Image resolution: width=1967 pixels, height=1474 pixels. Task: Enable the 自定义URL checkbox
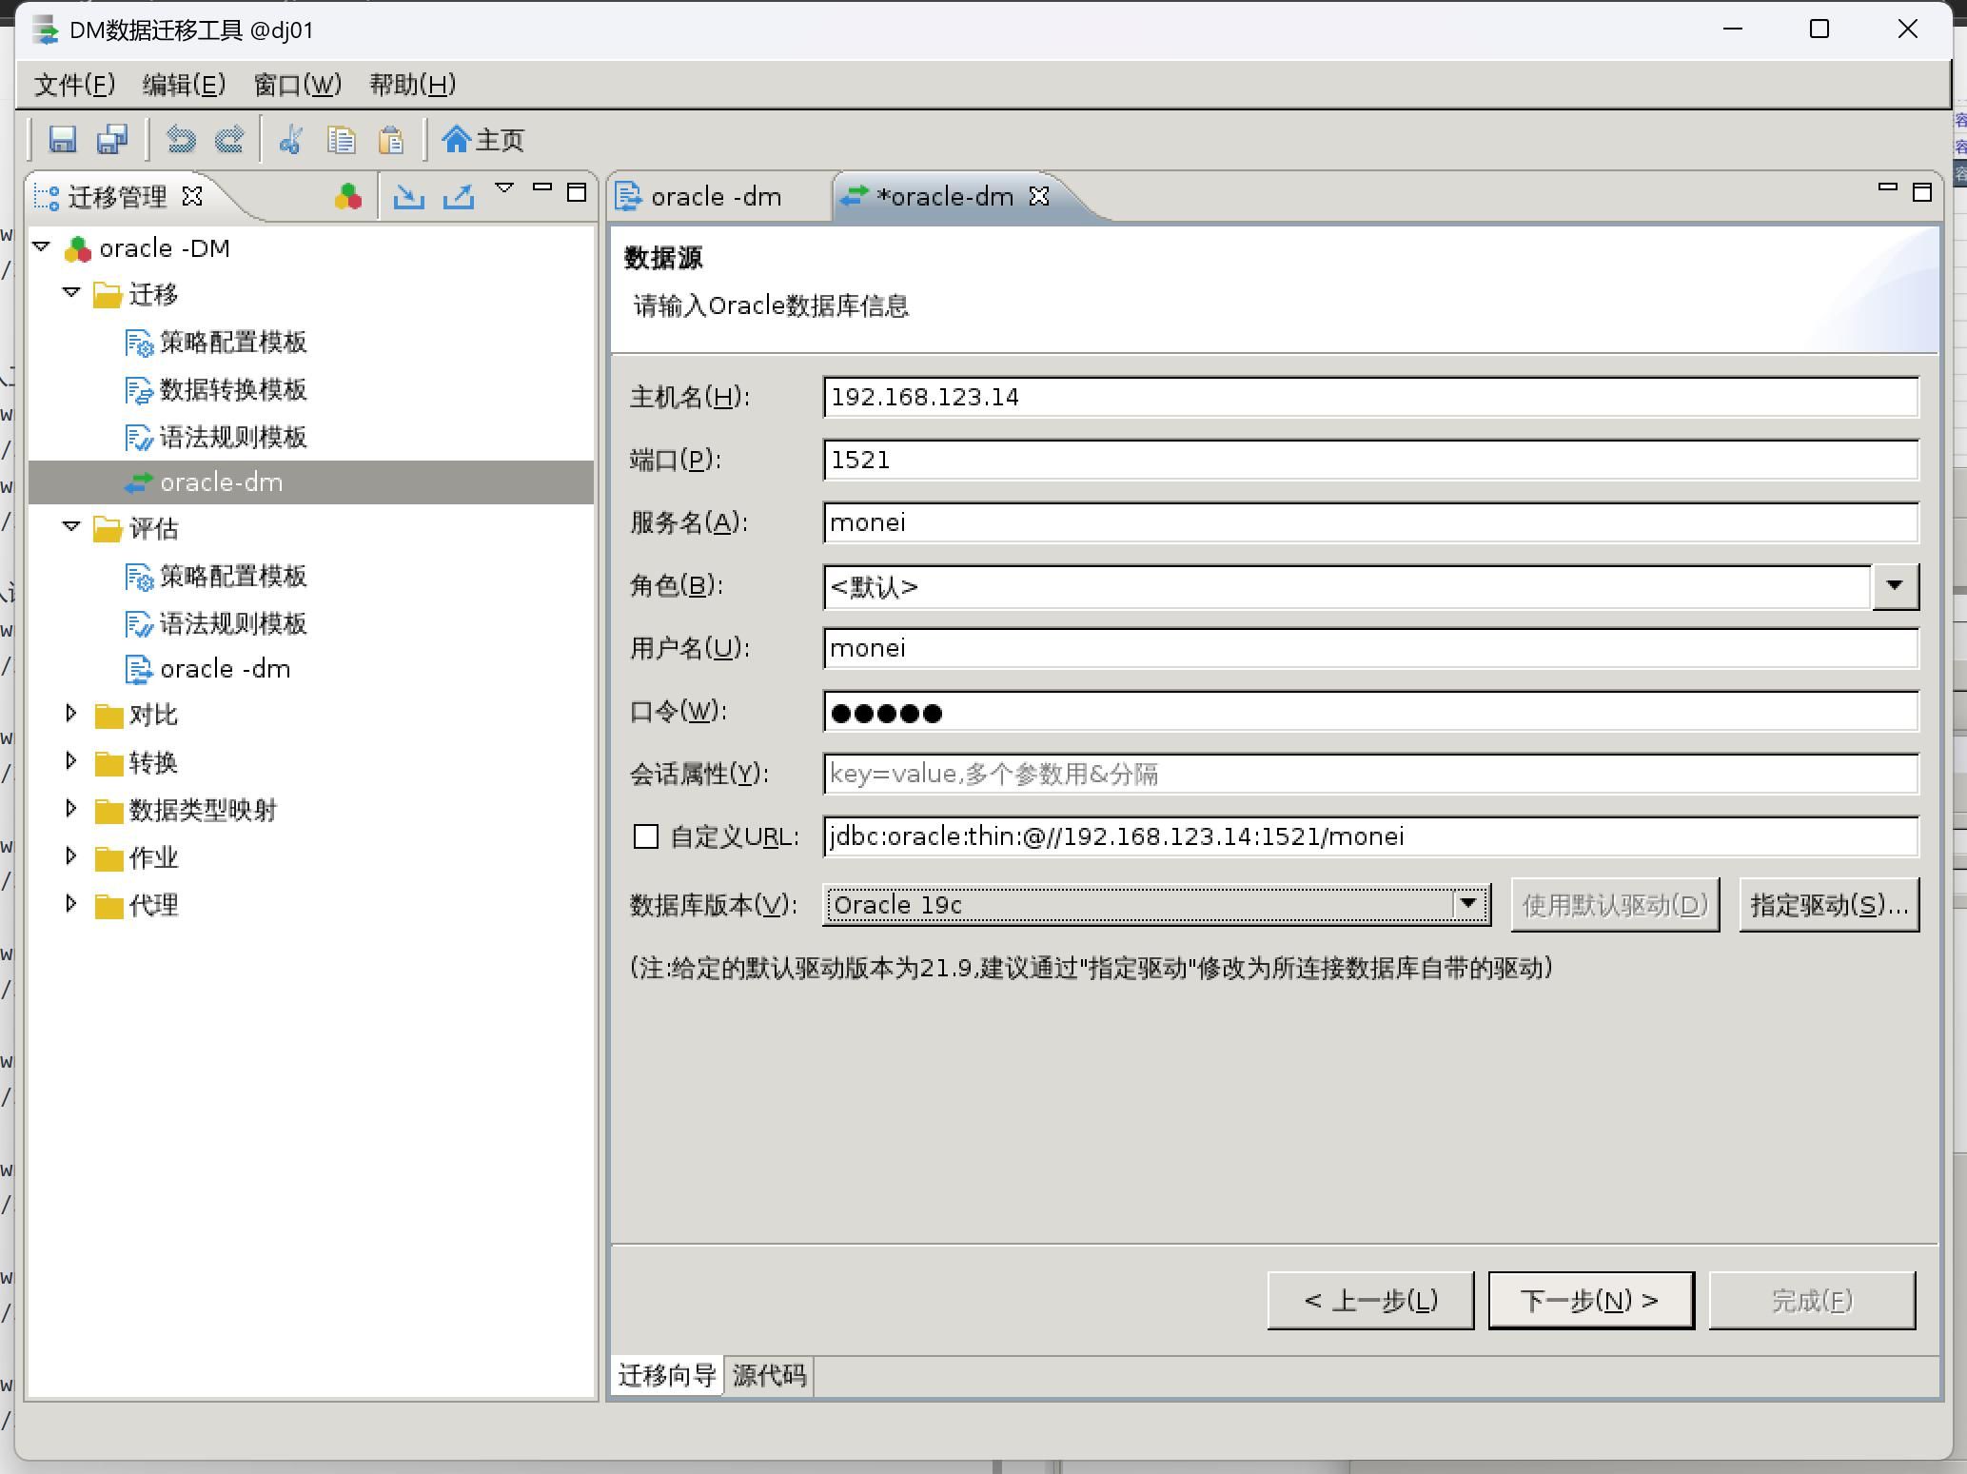pyautogui.click(x=646, y=836)
